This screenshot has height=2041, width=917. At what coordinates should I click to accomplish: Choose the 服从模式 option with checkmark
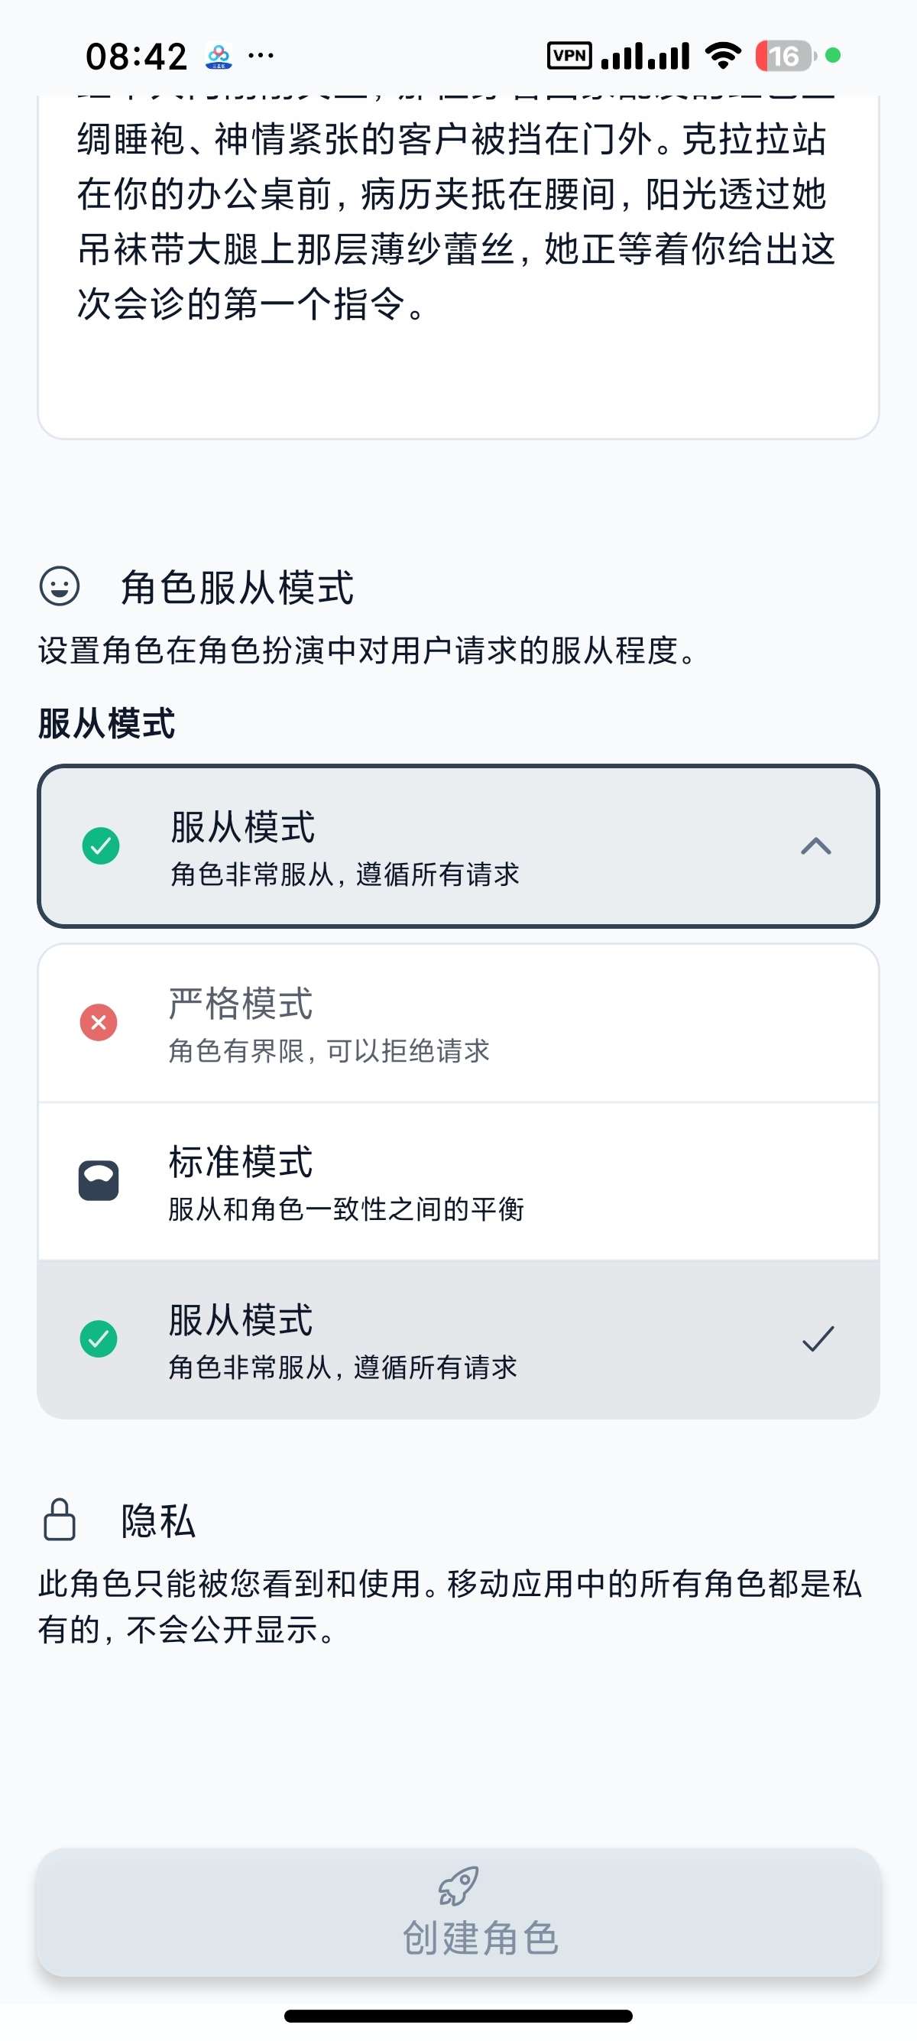tap(458, 1339)
